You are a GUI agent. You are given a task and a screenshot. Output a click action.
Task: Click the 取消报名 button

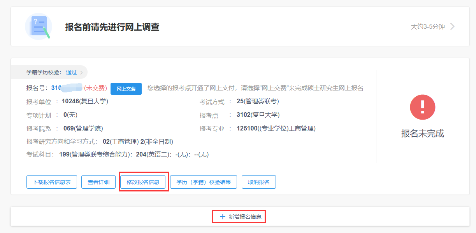pyautogui.click(x=259, y=182)
